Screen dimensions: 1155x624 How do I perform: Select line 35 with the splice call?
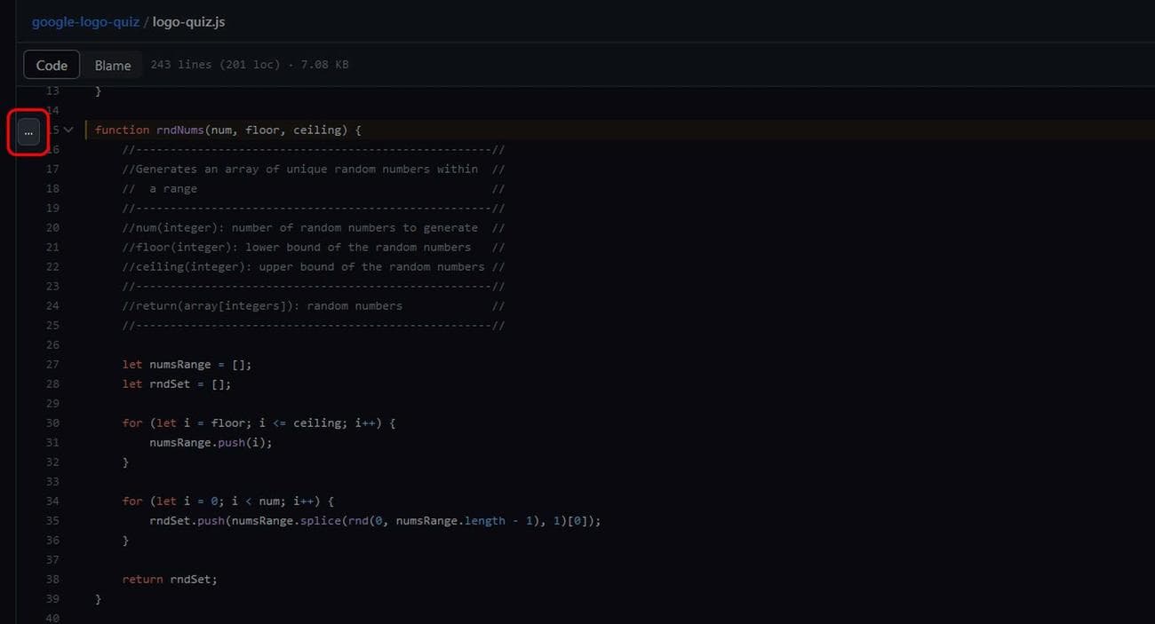click(355, 520)
